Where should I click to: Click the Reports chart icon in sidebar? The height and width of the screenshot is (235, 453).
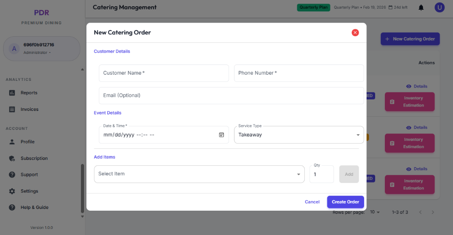[12, 93]
